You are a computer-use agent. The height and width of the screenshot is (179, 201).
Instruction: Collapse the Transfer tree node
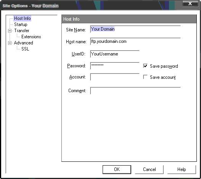[x=10, y=31]
